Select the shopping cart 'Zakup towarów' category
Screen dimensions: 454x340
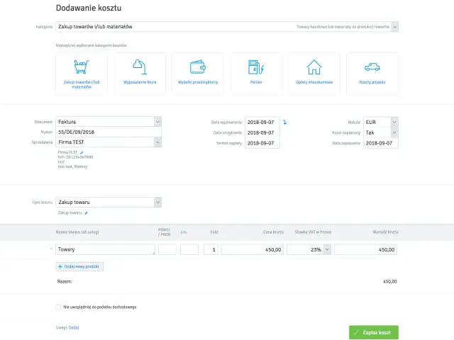click(81, 74)
